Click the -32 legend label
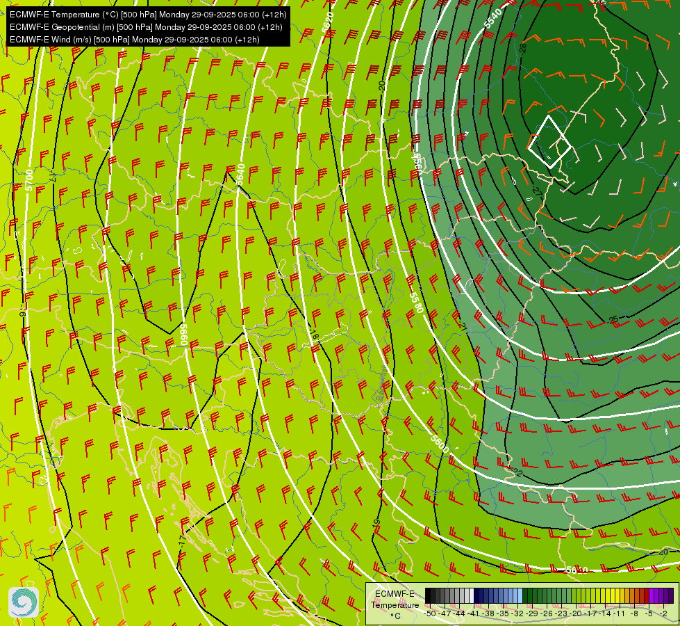The height and width of the screenshot is (626, 680). point(517,614)
